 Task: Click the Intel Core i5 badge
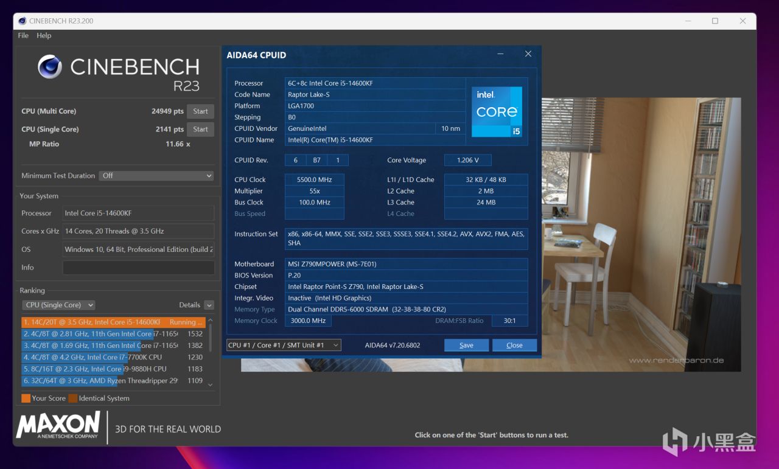[x=497, y=111]
